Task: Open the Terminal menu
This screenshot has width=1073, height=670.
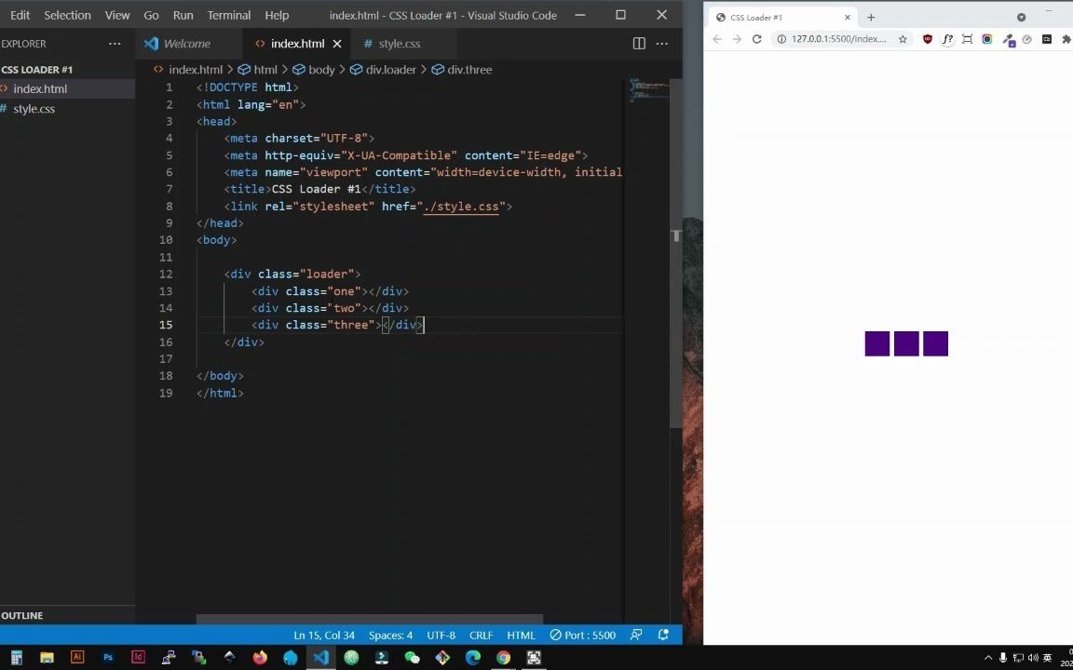Action: (228, 15)
